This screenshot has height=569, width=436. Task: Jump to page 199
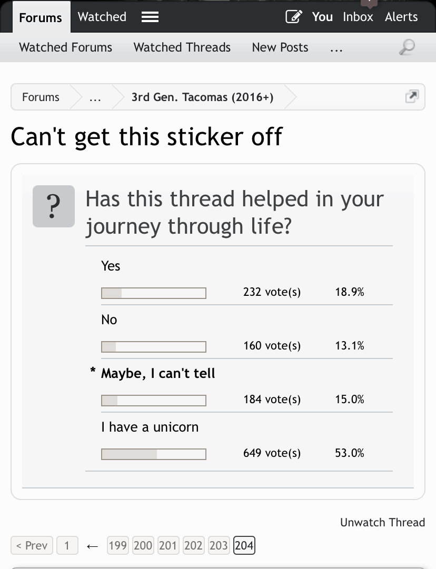118,545
